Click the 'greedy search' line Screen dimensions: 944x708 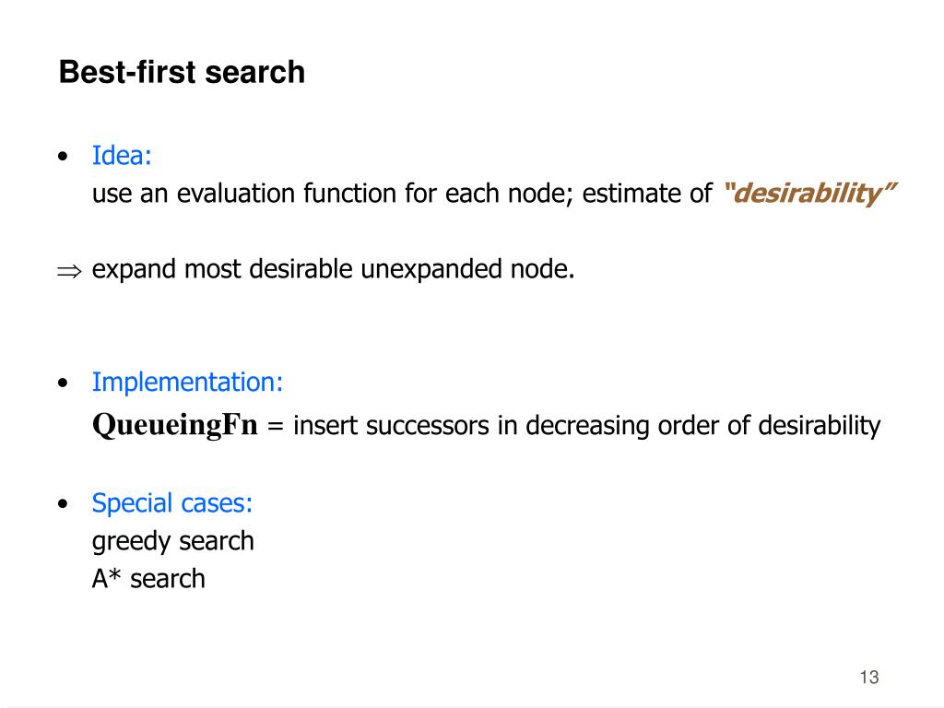(x=172, y=541)
